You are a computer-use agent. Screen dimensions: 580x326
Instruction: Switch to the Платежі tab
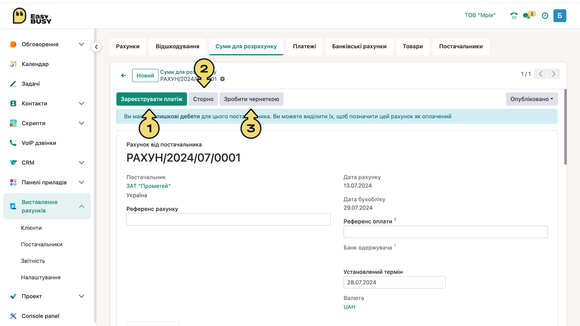pyautogui.click(x=304, y=46)
